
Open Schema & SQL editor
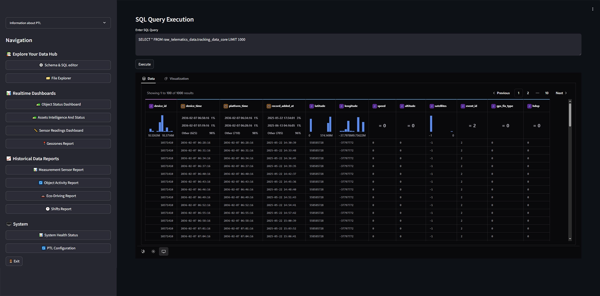pos(58,65)
